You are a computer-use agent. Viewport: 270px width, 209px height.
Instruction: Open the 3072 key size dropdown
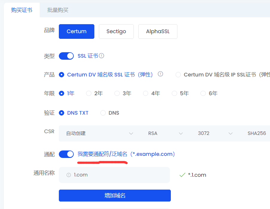[x=215, y=133]
